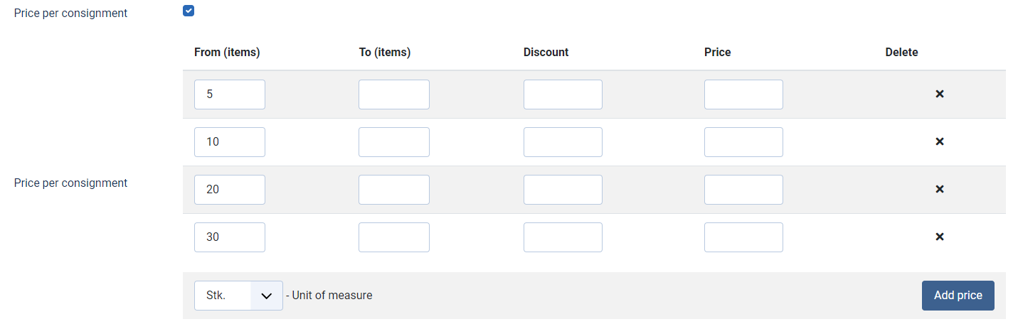The width and height of the screenshot is (1018, 329).
Task: Click the Price field in the 30 row
Action: (743, 237)
